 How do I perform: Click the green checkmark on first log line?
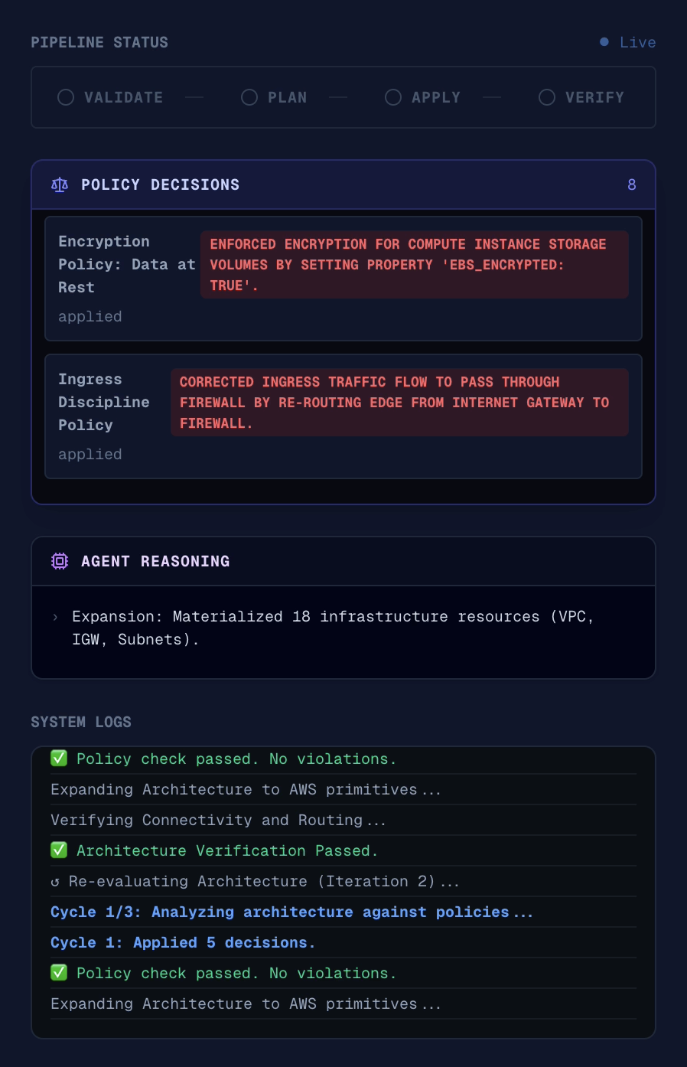[x=59, y=759]
